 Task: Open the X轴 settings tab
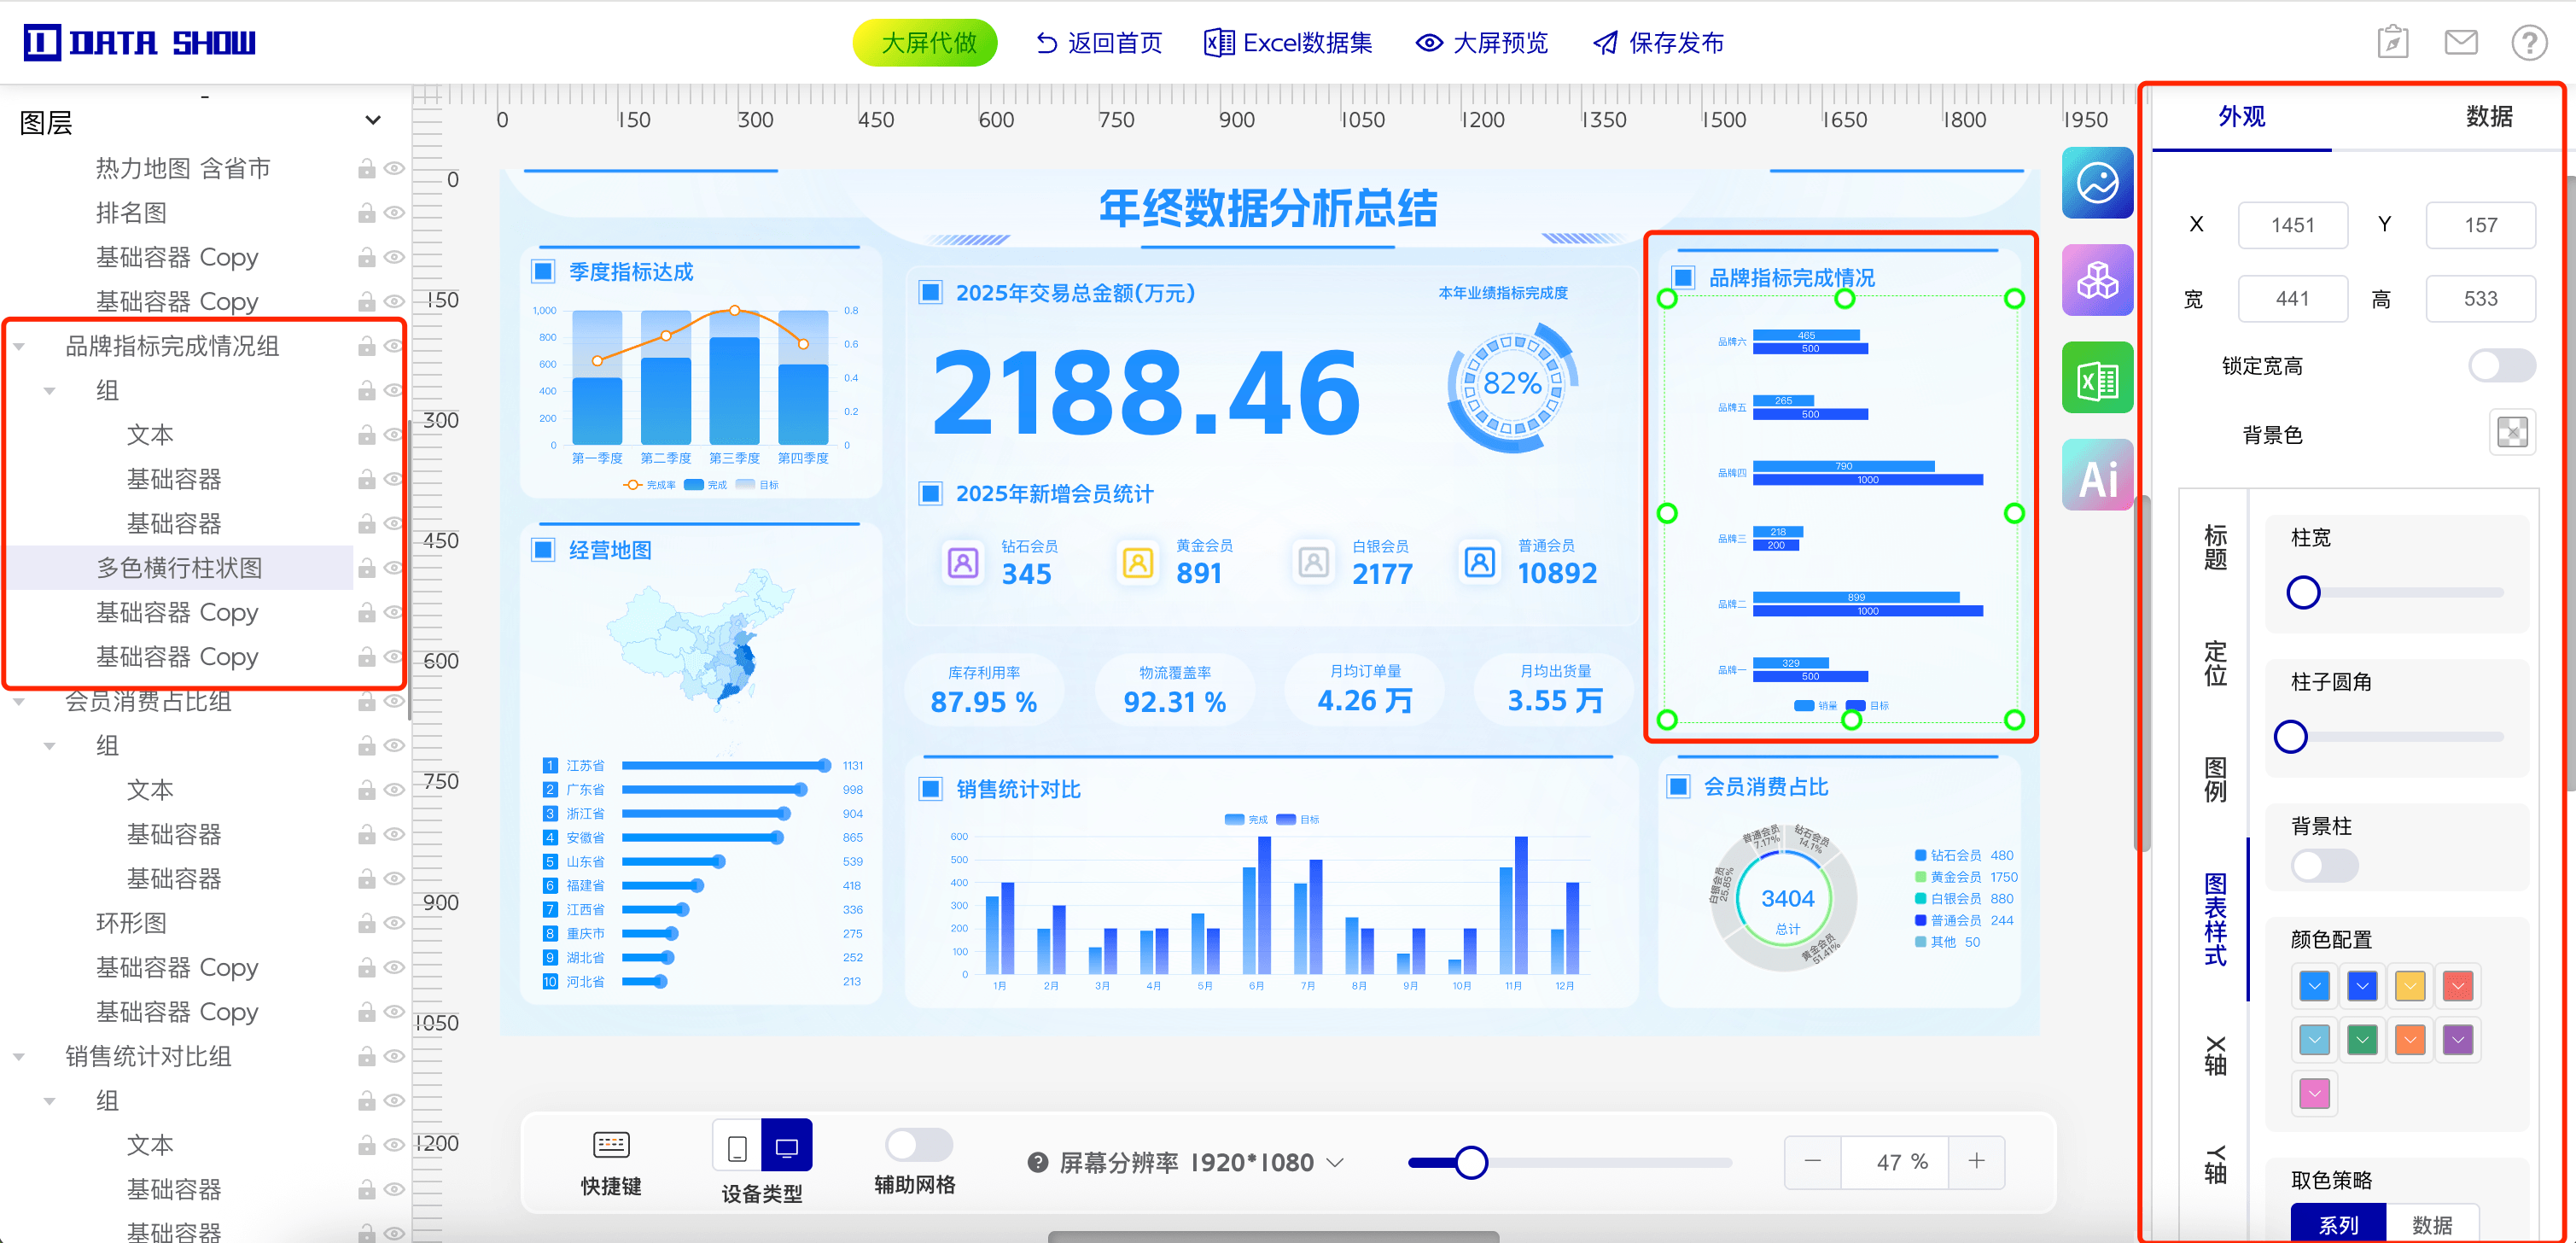(x=2215, y=1056)
